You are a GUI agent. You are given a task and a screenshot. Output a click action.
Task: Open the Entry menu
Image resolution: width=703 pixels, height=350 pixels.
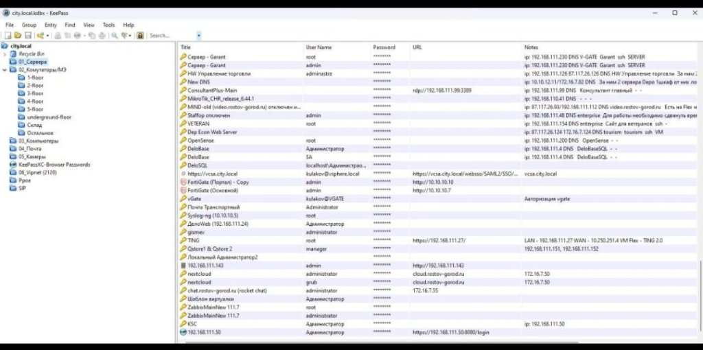click(50, 25)
